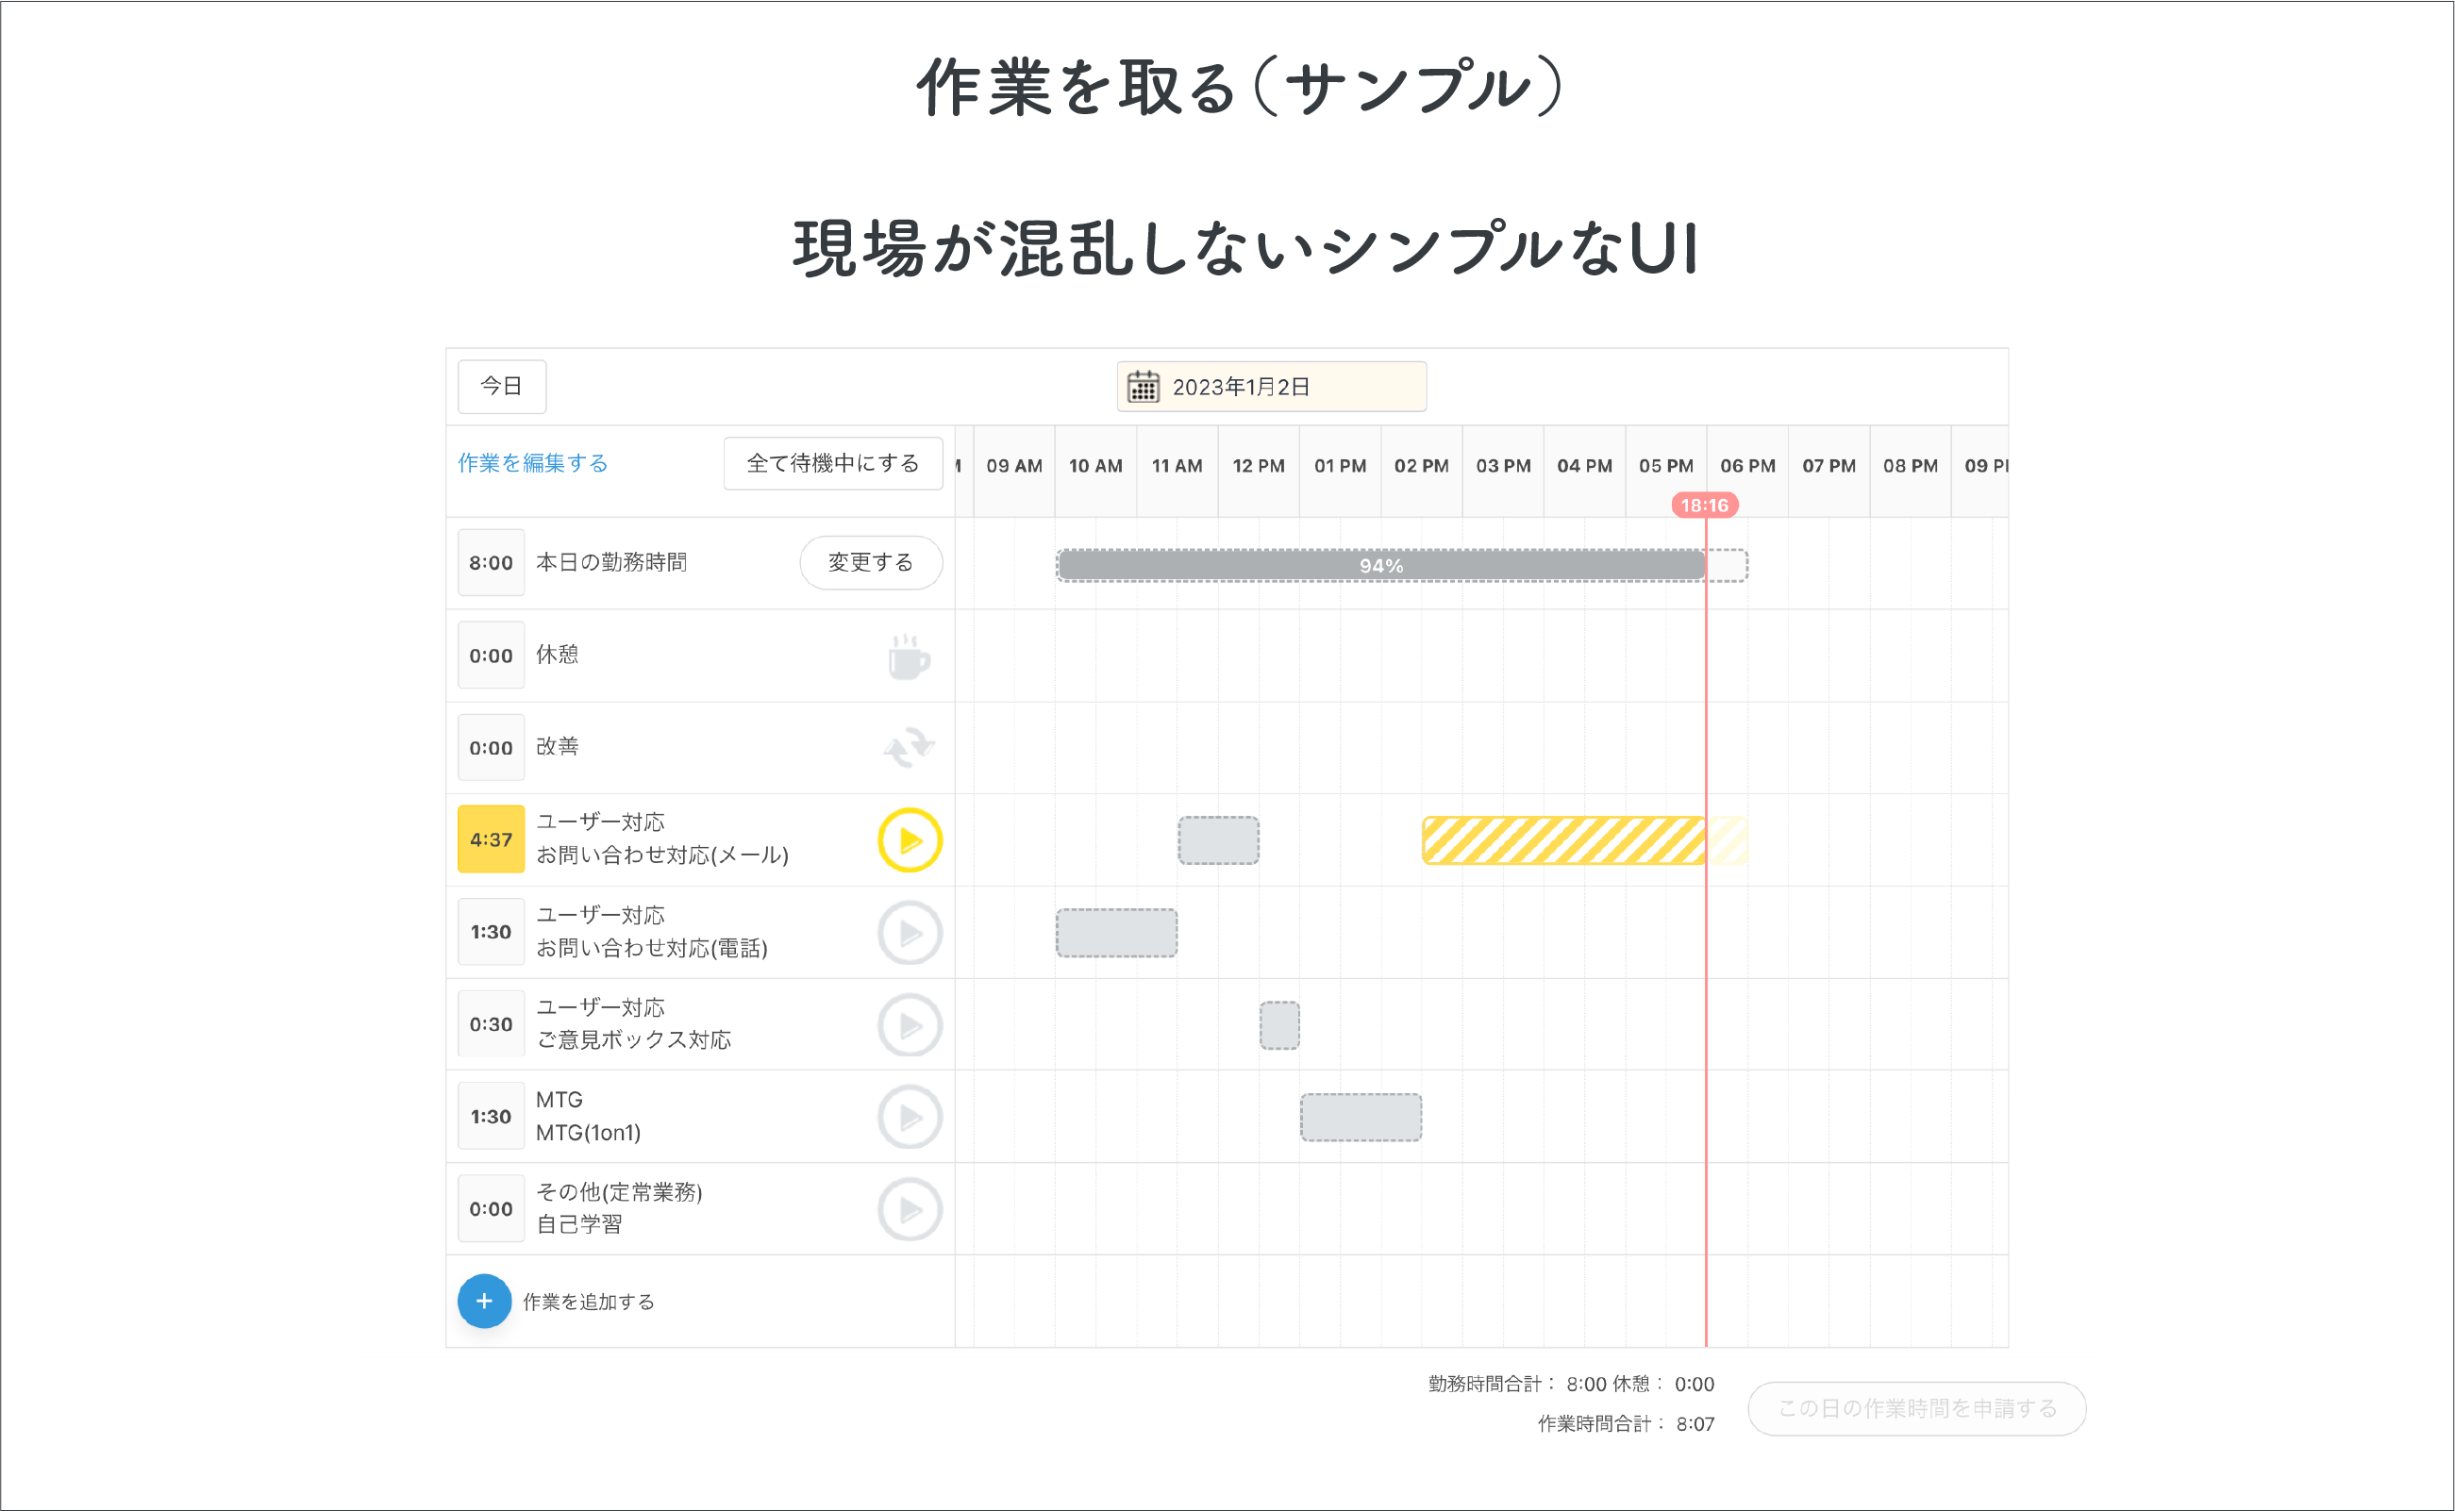Viewport: 2455px width, 1511px height.
Task: Start the ご意見ボックス対応 task play button
Action: click(910, 1024)
